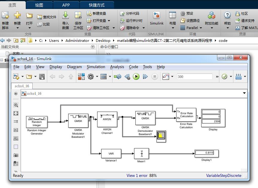Image resolution: width=258 pixels, height=188 pixels.
Task: Expand the Layout dropdown in MATLAB ribbon
Action: pyautogui.click(x=173, y=28)
